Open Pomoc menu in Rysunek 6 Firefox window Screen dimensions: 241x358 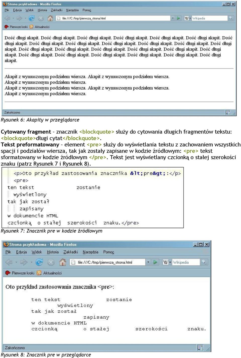pyautogui.click(x=87, y=10)
